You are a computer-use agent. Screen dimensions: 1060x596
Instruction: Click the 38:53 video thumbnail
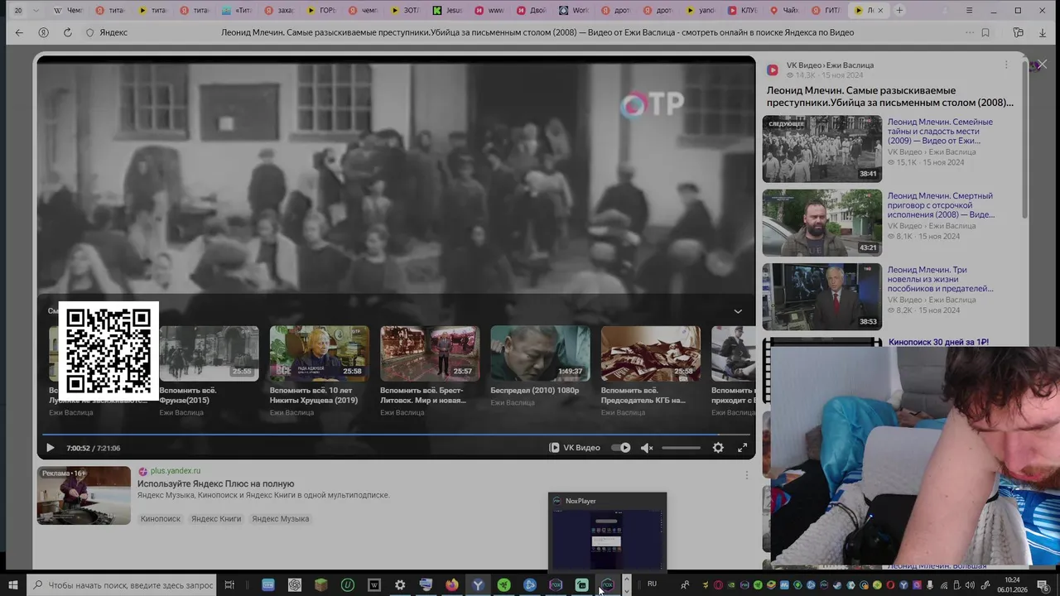(x=822, y=296)
